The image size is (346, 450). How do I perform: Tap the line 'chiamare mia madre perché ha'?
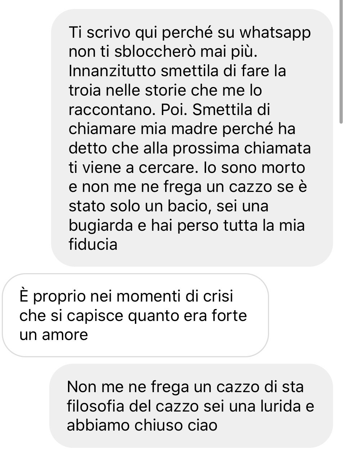point(182,129)
